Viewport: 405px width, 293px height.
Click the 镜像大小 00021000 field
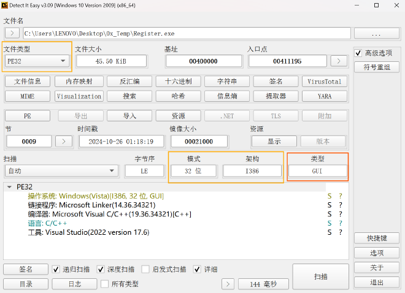(x=199, y=142)
